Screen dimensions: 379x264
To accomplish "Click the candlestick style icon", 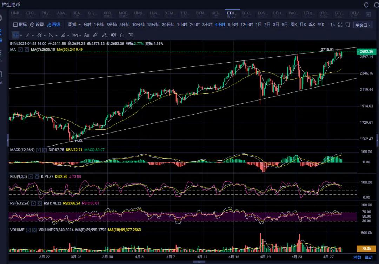I will (x=114, y=35).
